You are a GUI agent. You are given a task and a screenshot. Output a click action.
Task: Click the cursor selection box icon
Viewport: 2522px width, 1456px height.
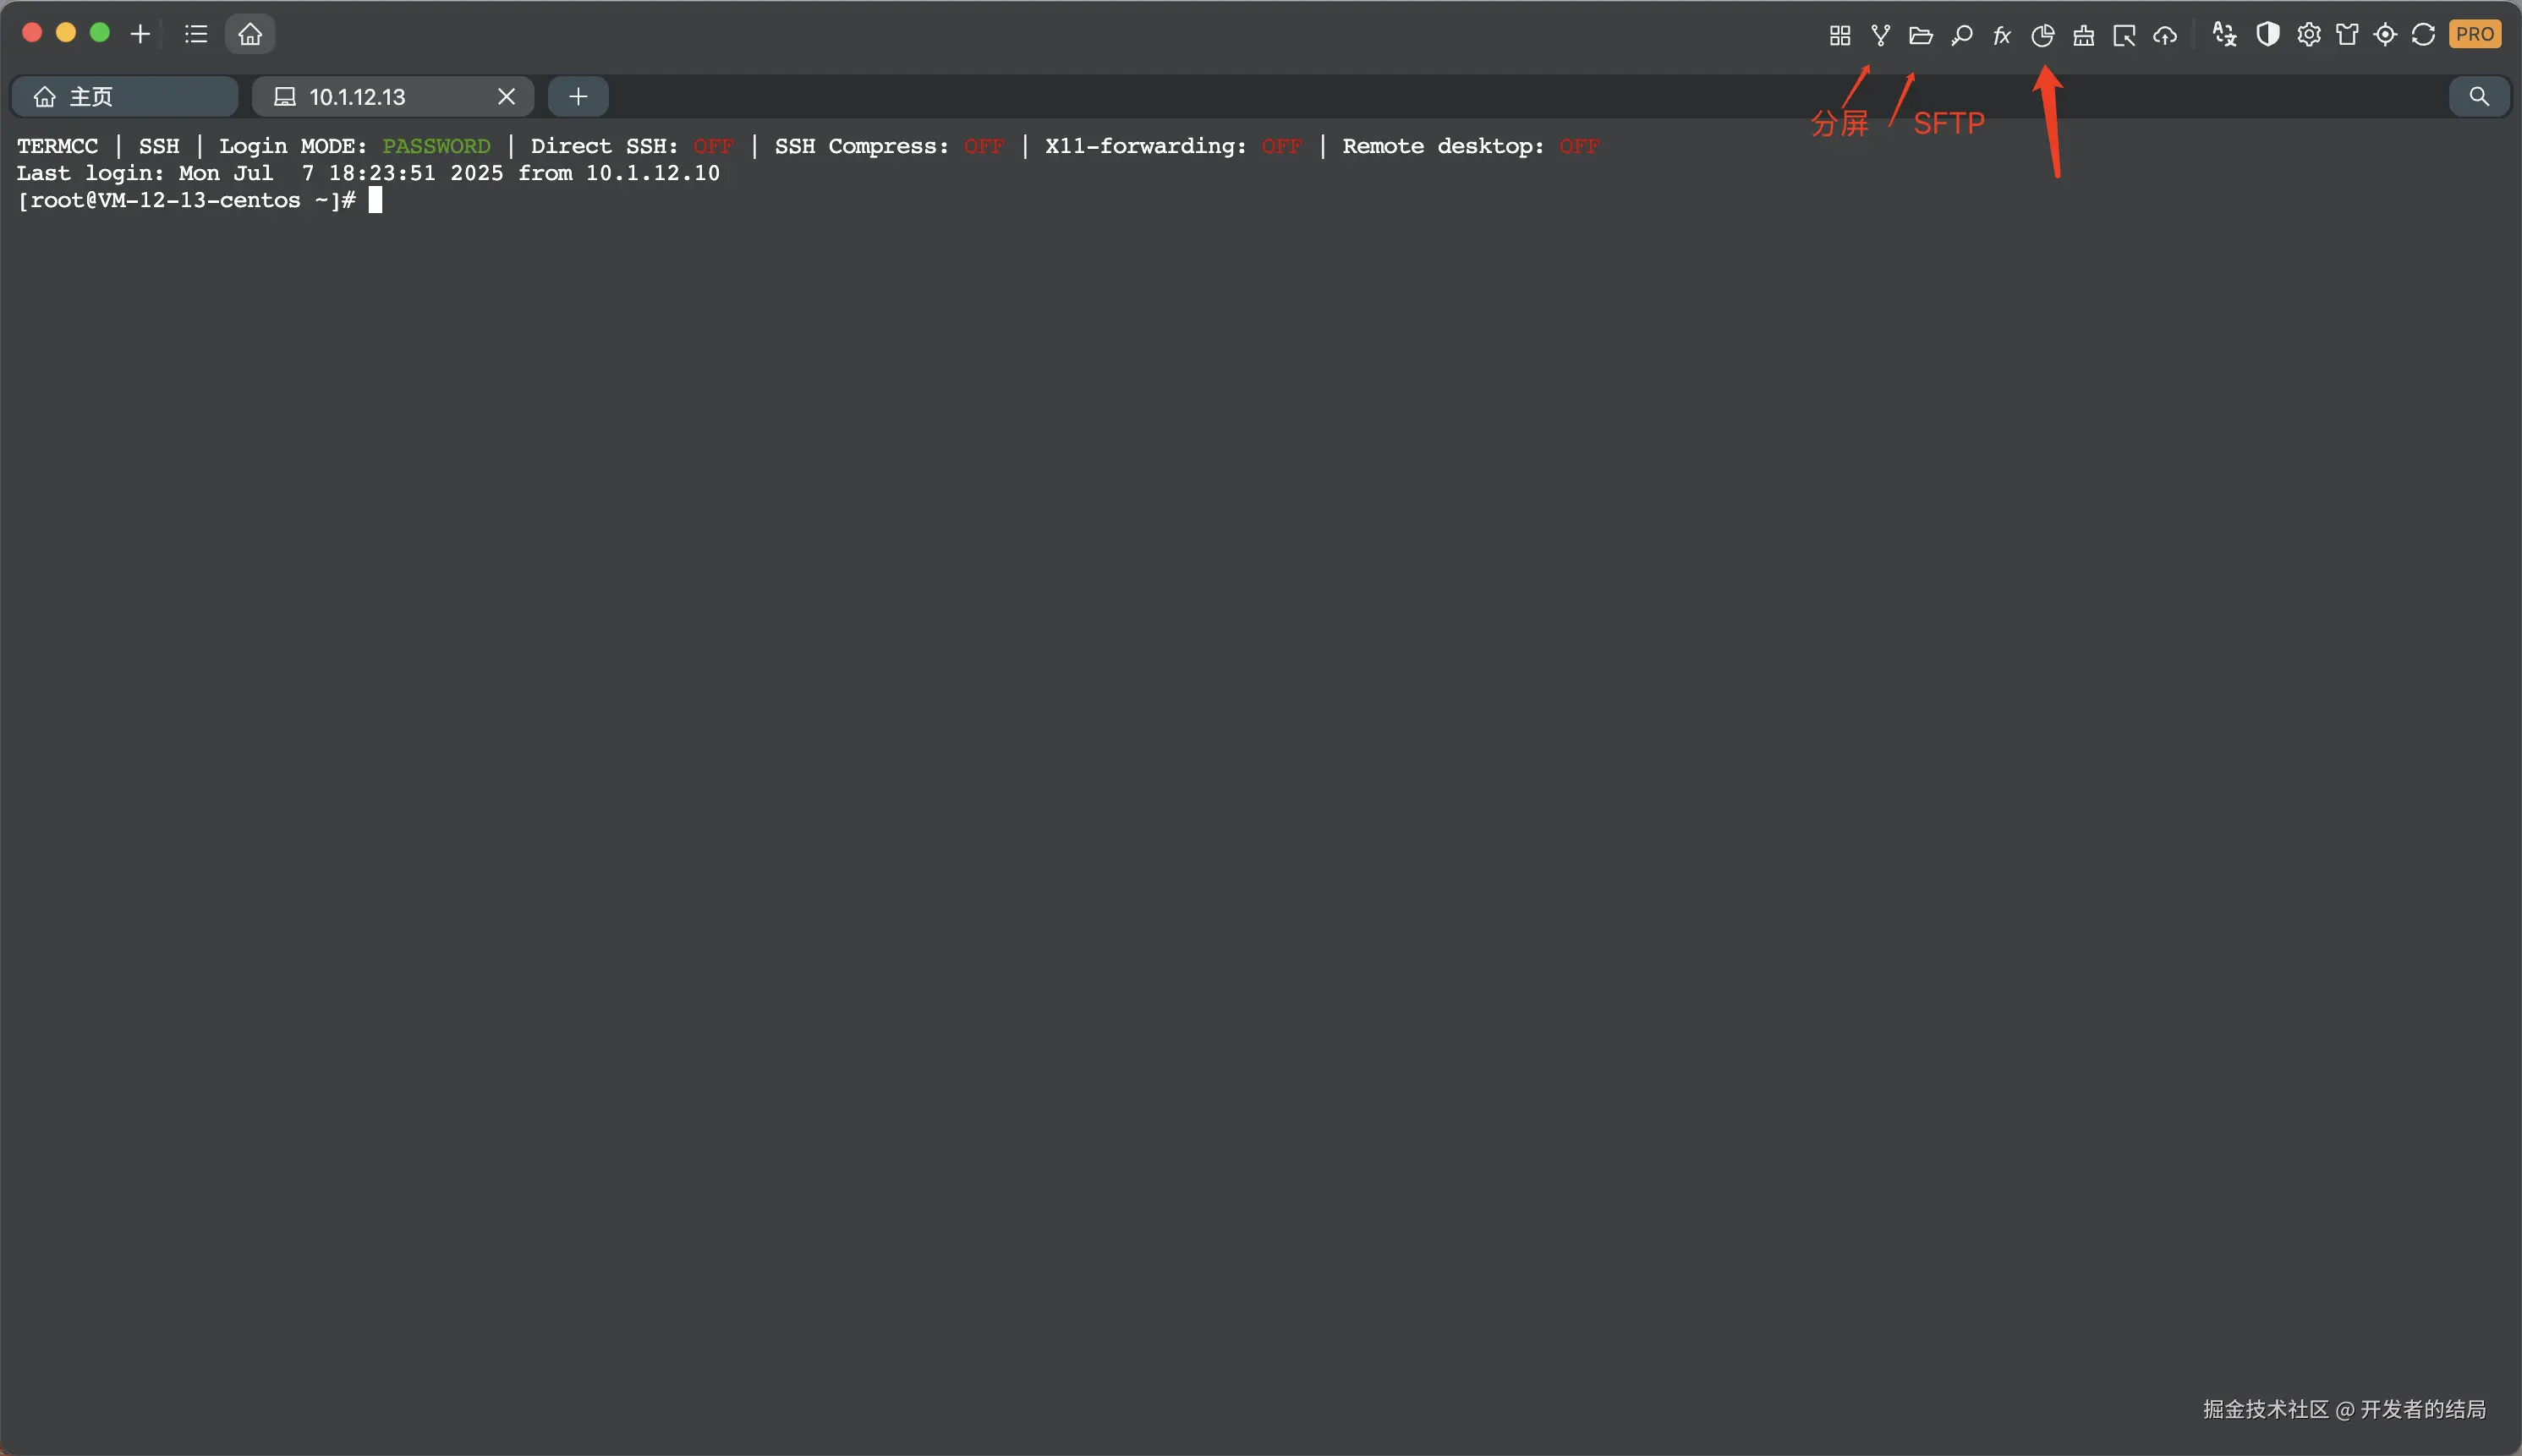point(2124,36)
